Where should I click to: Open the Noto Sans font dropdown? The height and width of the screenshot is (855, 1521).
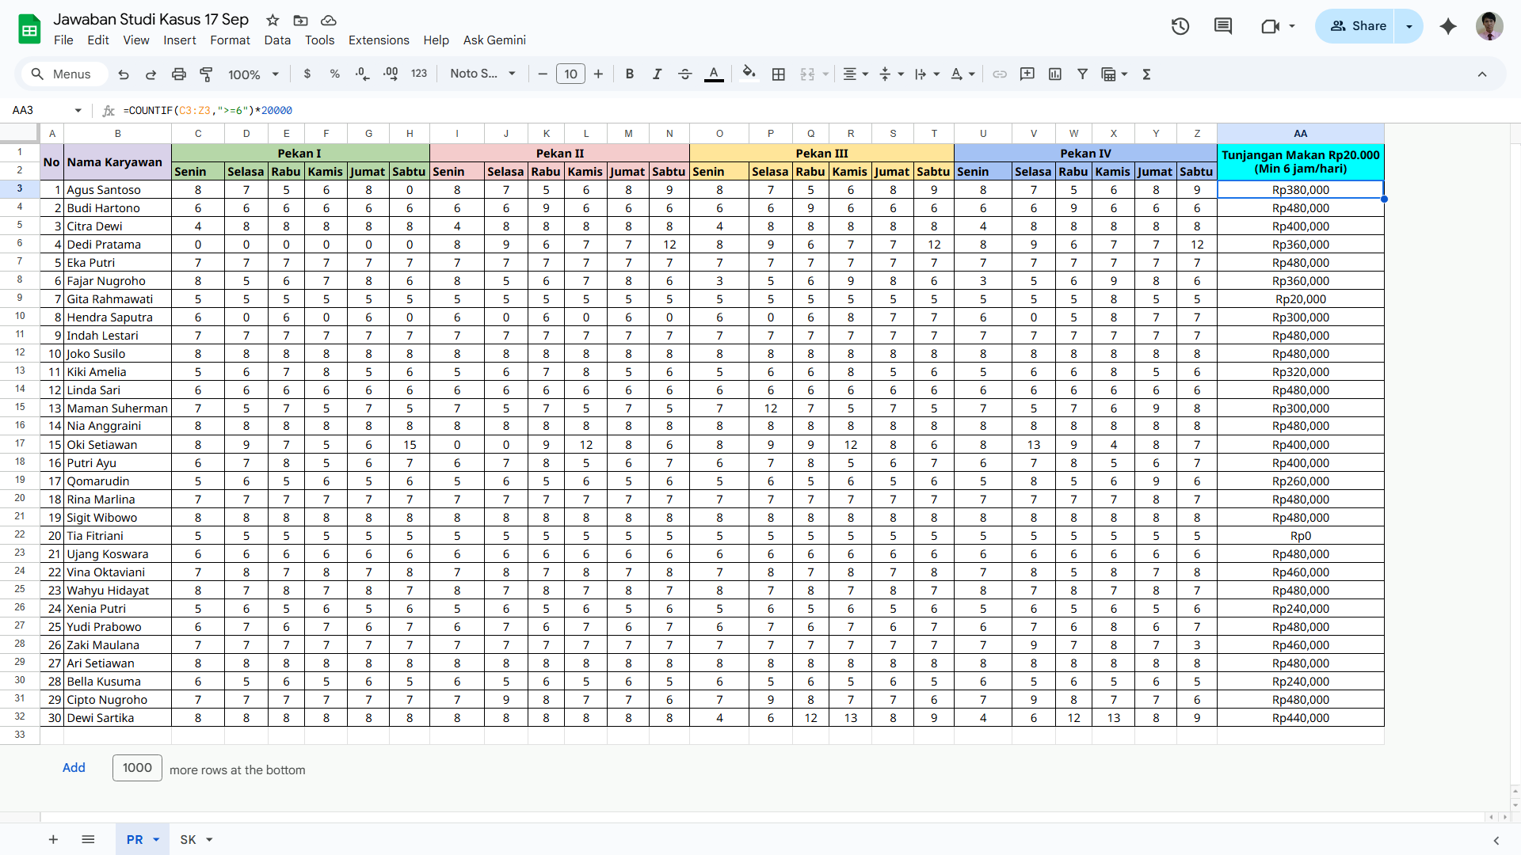[482, 74]
